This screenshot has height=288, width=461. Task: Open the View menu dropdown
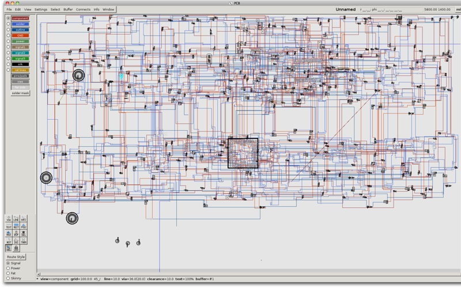click(x=28, y=9)
